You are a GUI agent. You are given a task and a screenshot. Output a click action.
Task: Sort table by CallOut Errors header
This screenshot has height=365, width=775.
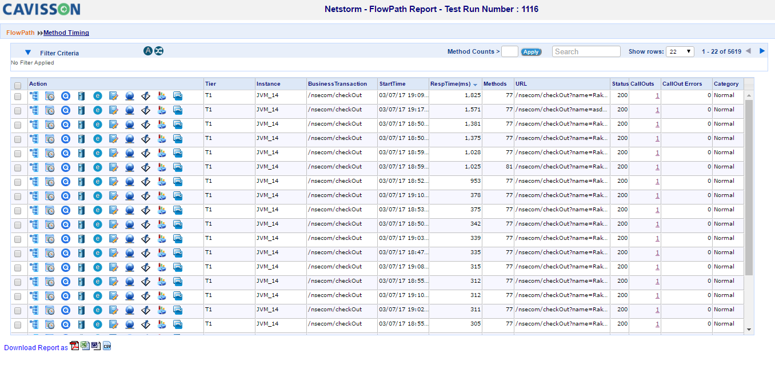(x=682, y=84)
